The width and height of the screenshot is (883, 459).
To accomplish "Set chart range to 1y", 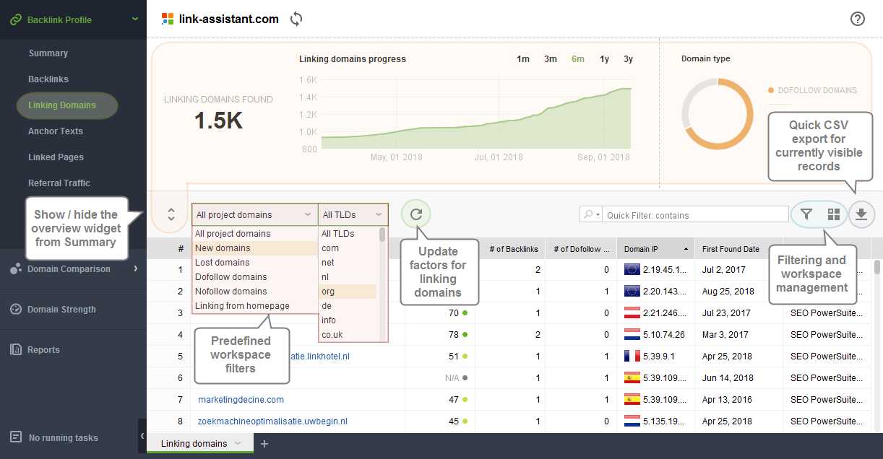I will click(604, 59).
